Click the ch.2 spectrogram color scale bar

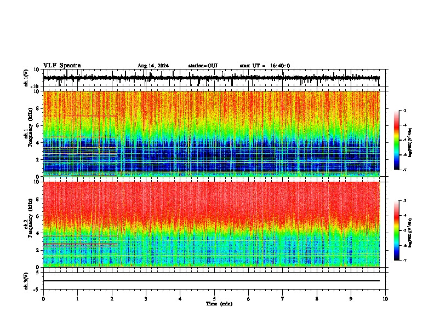(x=396, y=230)
